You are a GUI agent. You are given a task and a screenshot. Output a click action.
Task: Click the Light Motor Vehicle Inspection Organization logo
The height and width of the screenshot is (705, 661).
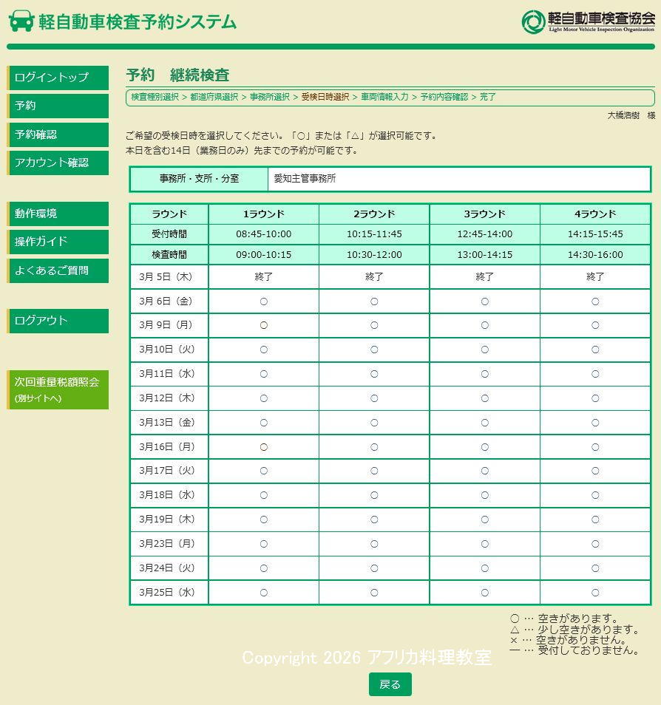[588, 21]
